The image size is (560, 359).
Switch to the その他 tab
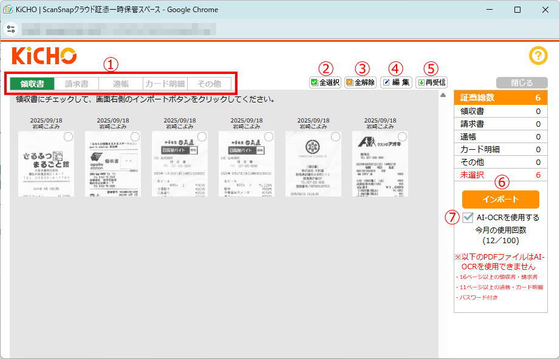(x=209, y=84)
